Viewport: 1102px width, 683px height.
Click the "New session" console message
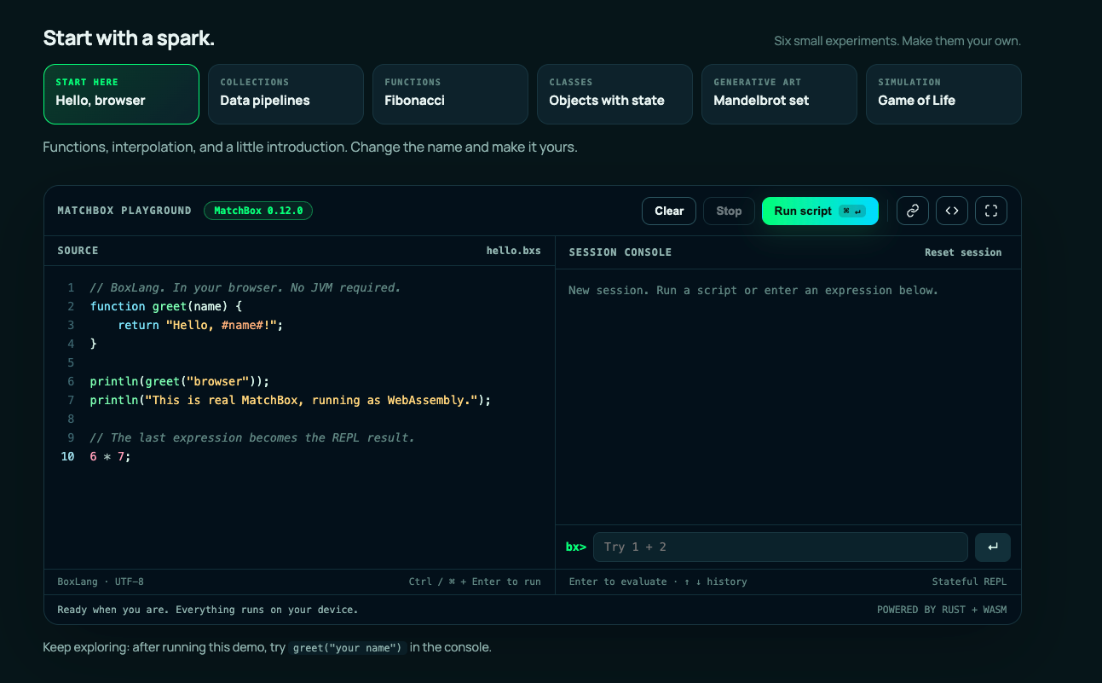(753, 291)
